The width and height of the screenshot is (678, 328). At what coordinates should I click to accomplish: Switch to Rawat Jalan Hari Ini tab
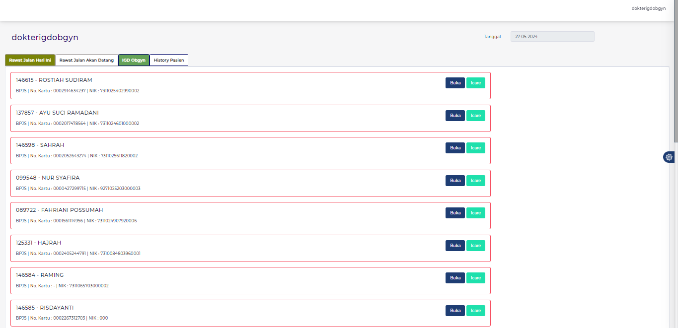(30, 60)
